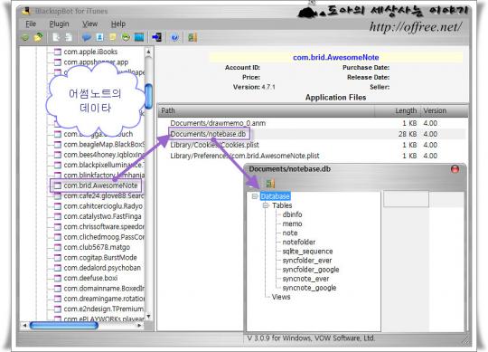Open the View menu
The width and height of the screenshot is (488, 352).
90,24
